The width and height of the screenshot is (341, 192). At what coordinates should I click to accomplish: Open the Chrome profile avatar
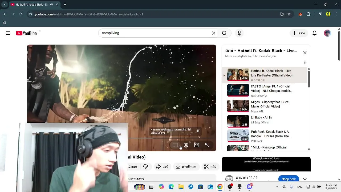(328, 14)
